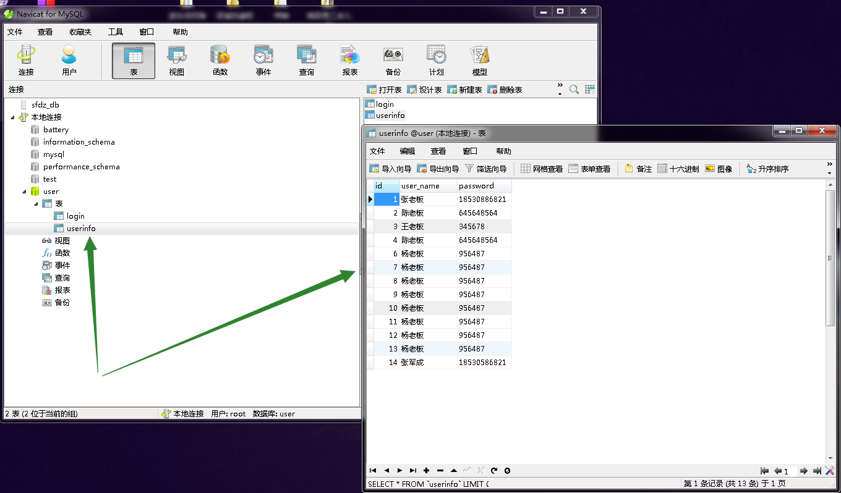The height and width of the screenshot is (493, 841).
Task: Open the search icon beside 删除表
Action: (573, 89)
